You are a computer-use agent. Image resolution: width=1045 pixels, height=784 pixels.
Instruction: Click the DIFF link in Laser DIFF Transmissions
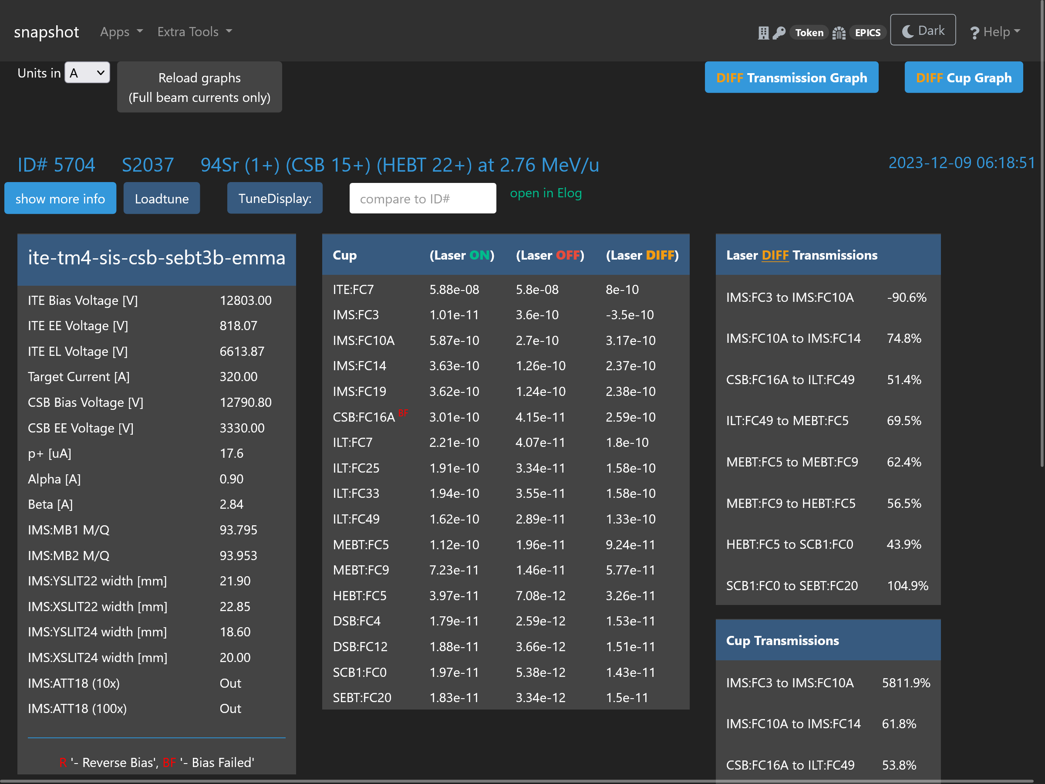(x=775, y=255)
